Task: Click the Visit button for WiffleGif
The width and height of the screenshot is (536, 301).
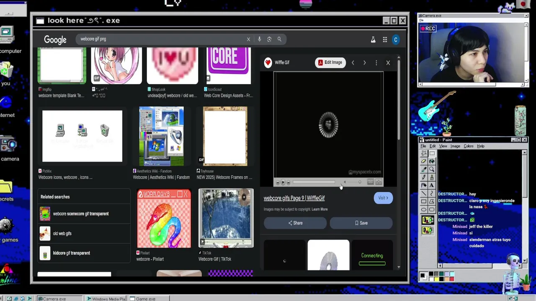Action: 383,198
